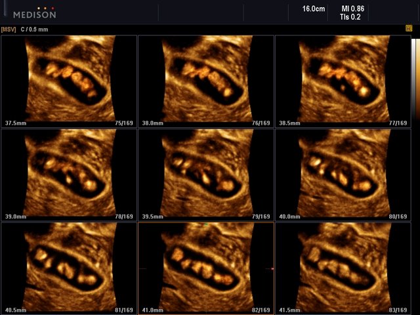The height and width of the screenshot is (315, 420).
Task: Click the C / 0.5 mm slice interval label
Action: click(34, 30)
